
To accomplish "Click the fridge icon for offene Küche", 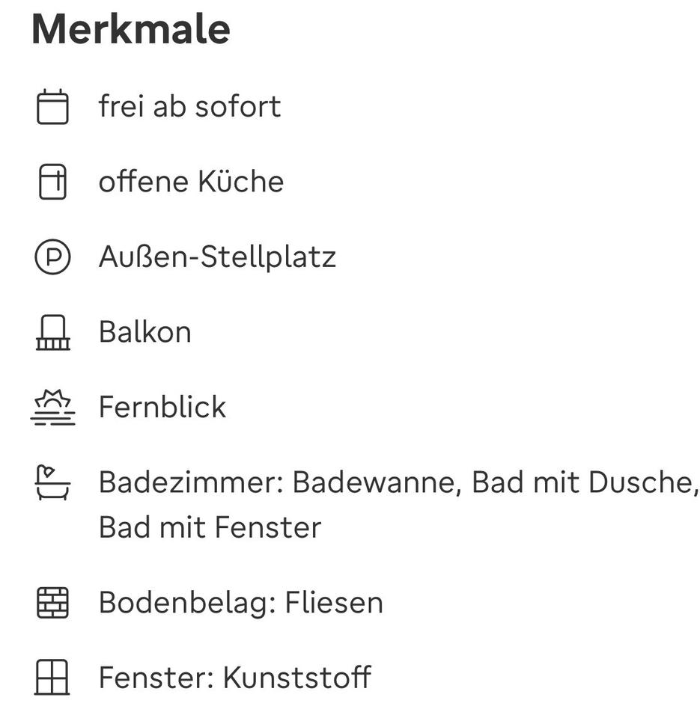I will point(52,182).
